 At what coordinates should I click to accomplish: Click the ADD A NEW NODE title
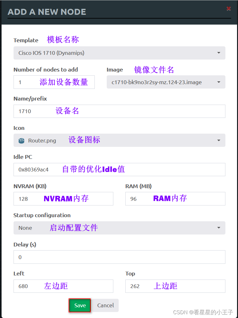click(47, 12)
